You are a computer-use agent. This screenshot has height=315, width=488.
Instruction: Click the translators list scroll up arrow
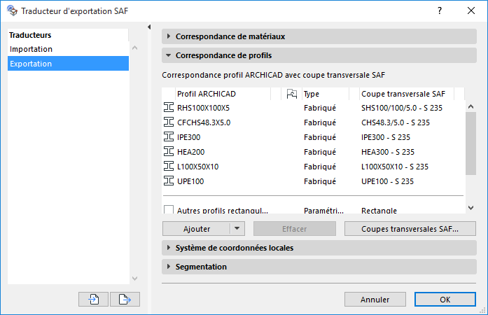(x=134, y=48)
